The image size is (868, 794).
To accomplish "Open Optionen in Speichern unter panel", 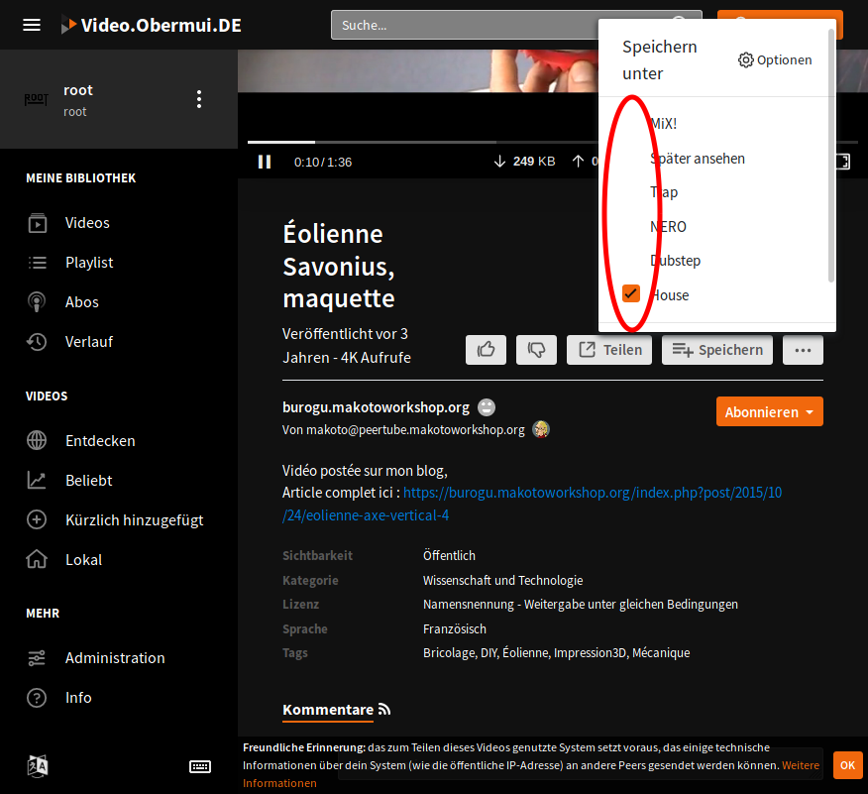I will [776, 59].
